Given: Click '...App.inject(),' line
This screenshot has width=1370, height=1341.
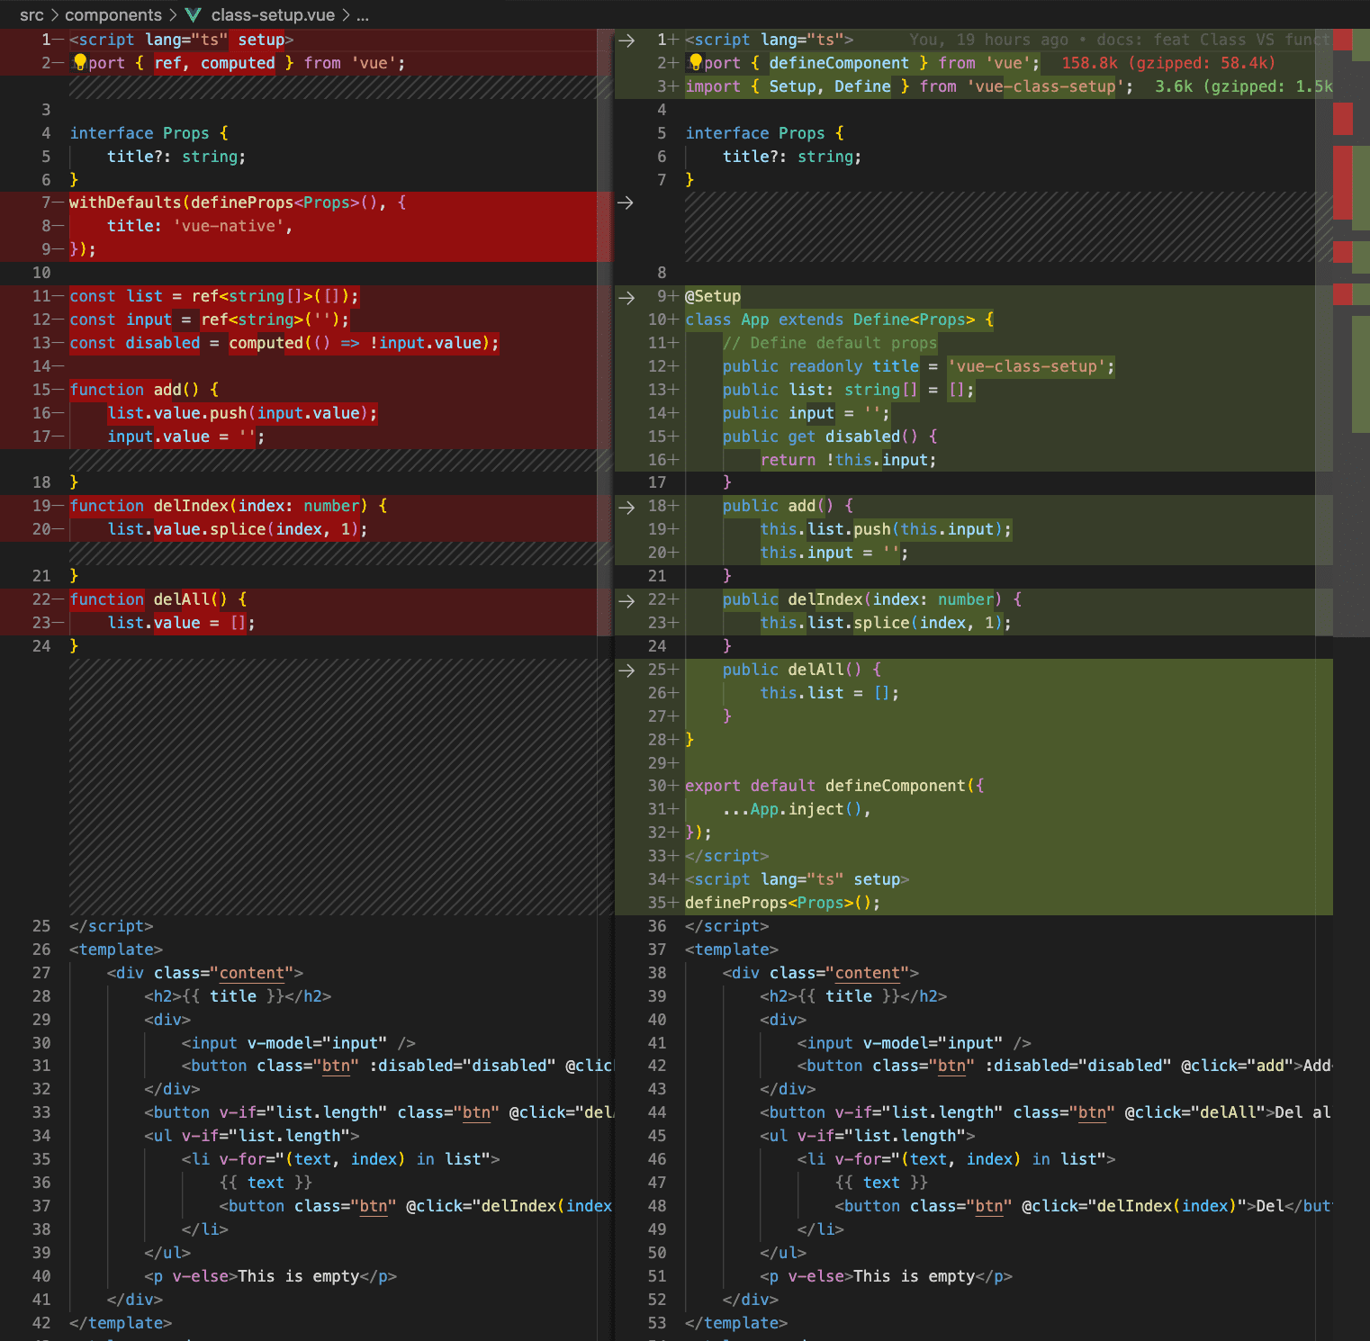Looking at the screenshot, I should pos(798,809).
